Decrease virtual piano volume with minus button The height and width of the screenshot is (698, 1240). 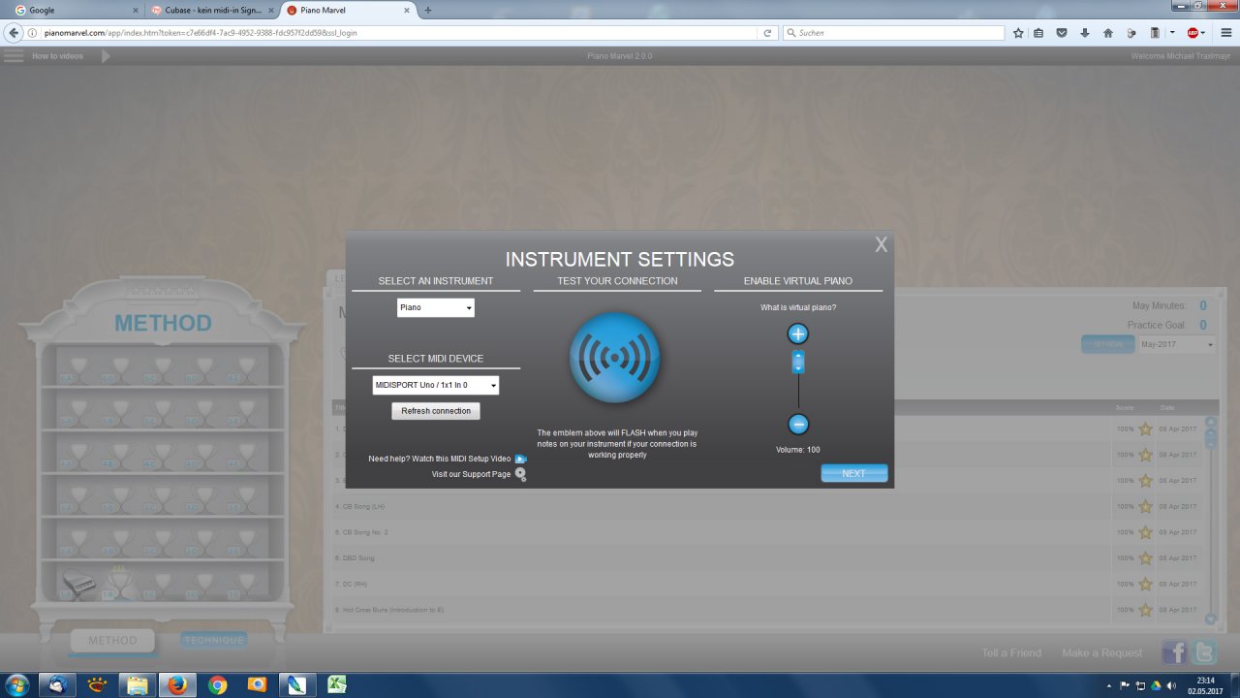click(798, 424)
